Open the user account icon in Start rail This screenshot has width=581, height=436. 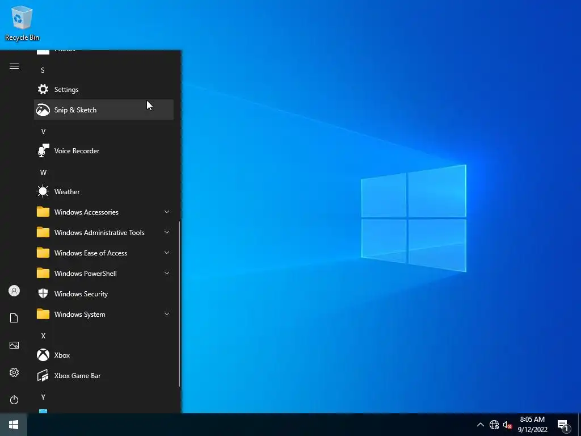click(14, 291)
